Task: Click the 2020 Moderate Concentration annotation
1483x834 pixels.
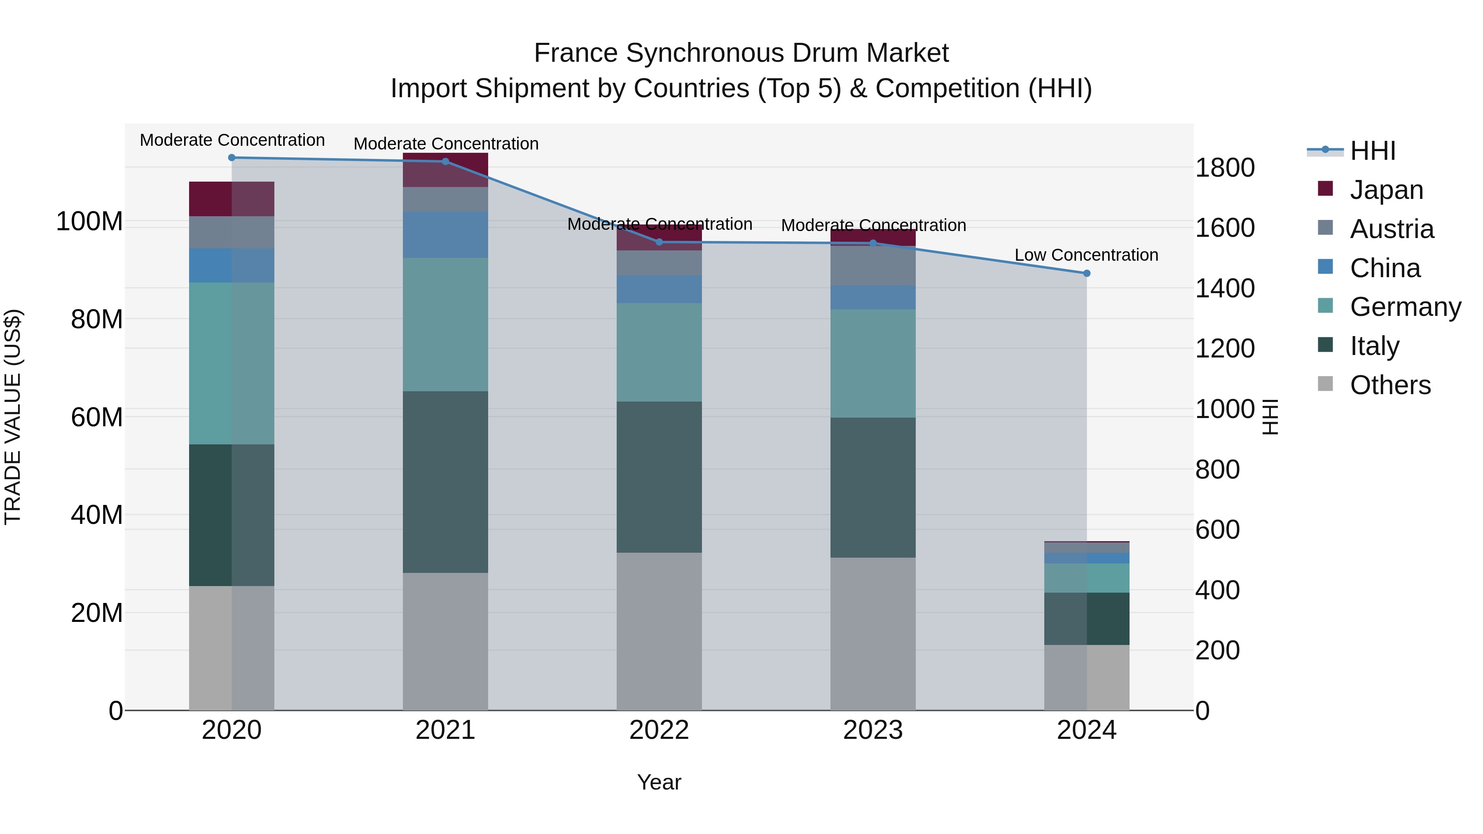Action: click(x=232, y=140)
